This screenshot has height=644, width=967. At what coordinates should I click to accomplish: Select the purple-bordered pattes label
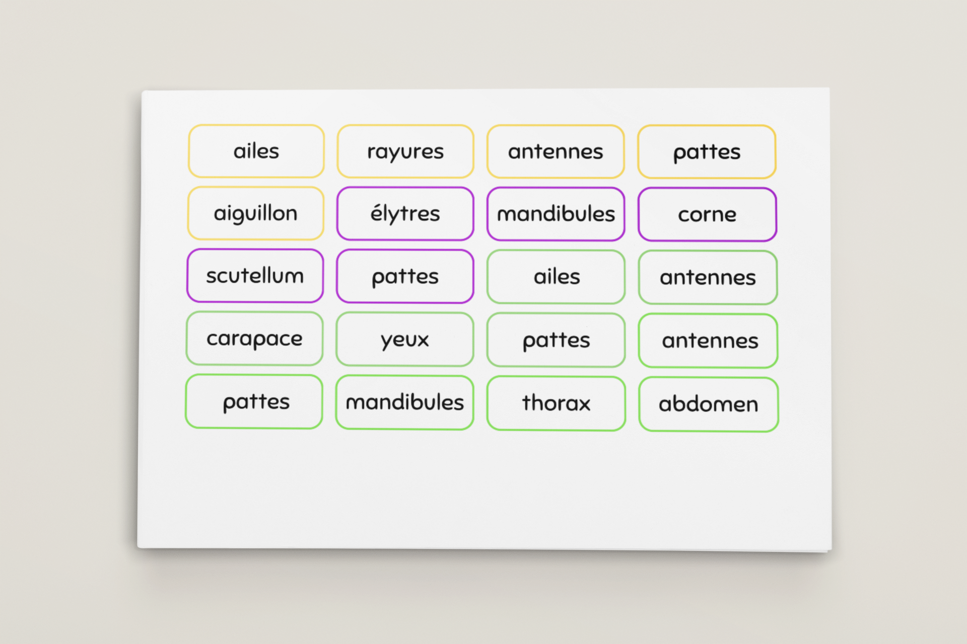pos(405,276)
